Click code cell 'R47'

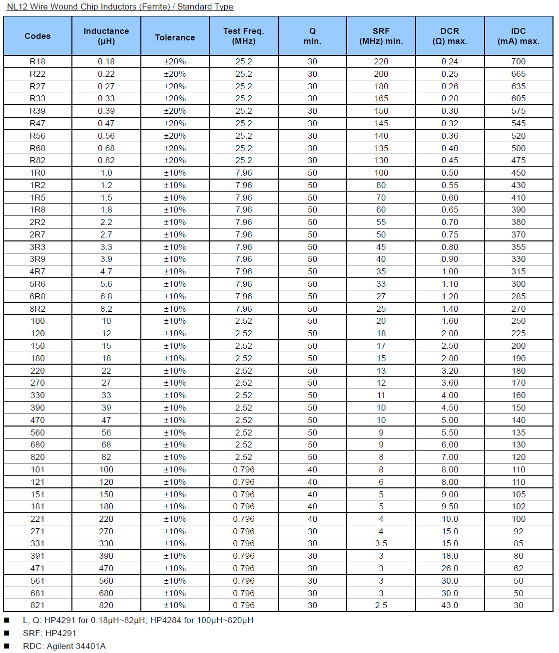[x=37, y=123]
